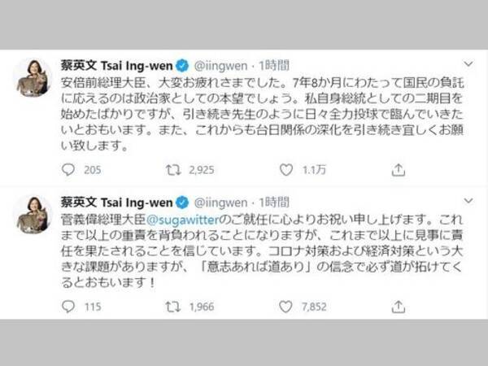The width and height of the screenshot is (488, 366).
Task: Click the 1時間 timestamp on first tweet
Action: click(x=274, y=65)
